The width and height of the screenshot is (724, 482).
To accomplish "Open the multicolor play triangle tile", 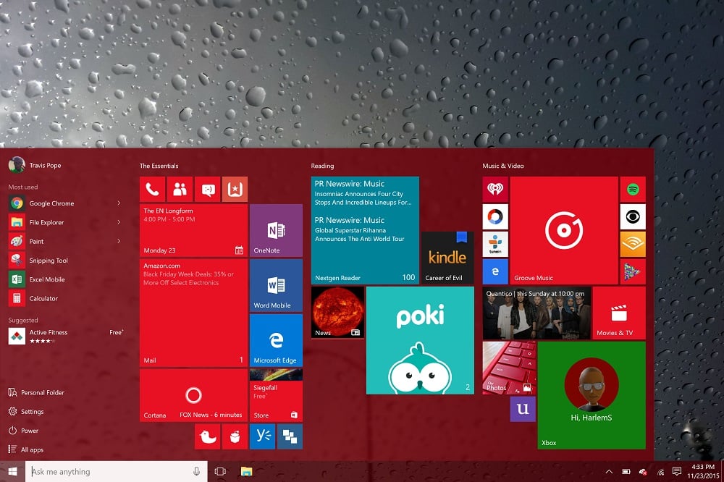I will point(633,271).
